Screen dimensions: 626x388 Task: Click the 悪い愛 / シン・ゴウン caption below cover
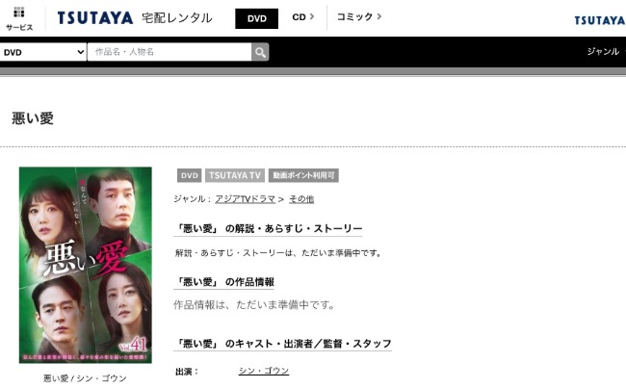pos(85,377)
